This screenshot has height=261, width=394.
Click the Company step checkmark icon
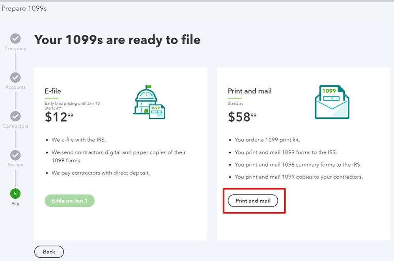point(15,39)
